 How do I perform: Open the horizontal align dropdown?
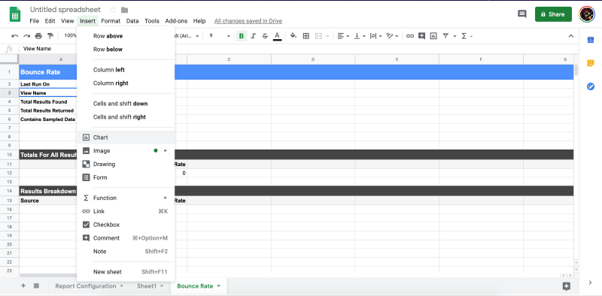pyautogui.click(x=343, y=36)
